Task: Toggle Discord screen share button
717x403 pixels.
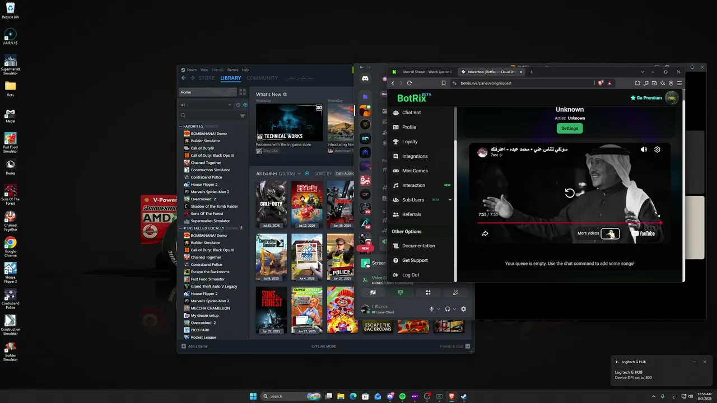Action: point(401,292)
